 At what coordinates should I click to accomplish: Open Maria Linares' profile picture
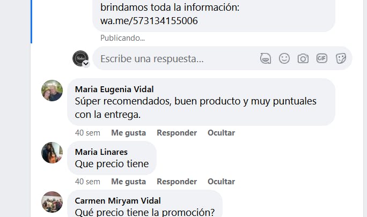[x=52, y=153]
